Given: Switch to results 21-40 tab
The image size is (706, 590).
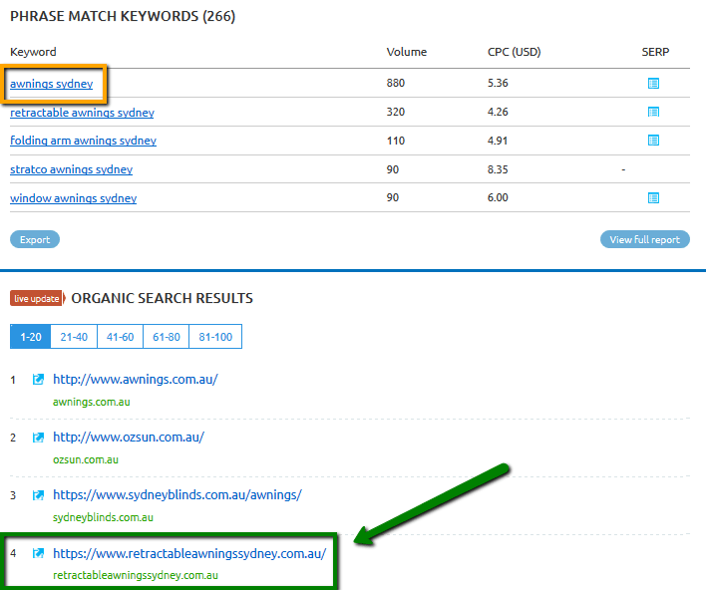Looking at the screenshot, I should [x=74, y=337].
